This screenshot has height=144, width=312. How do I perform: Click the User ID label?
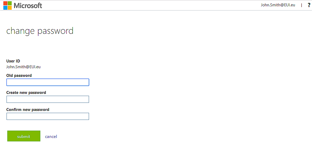point(13,61)
